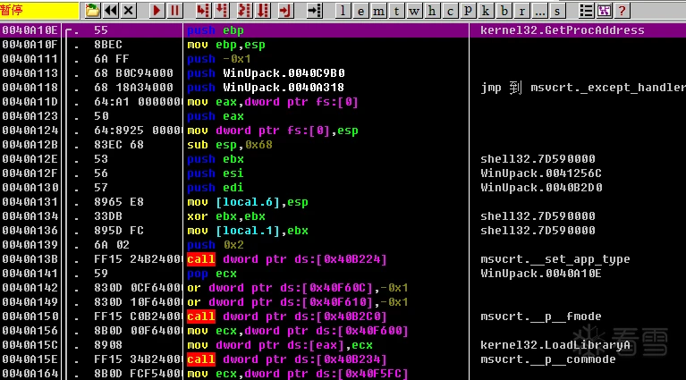Select 'mov dword ptr ds:[eax],ecx' line
Viewport: 686px width, 380px height.
click(280, 345)
